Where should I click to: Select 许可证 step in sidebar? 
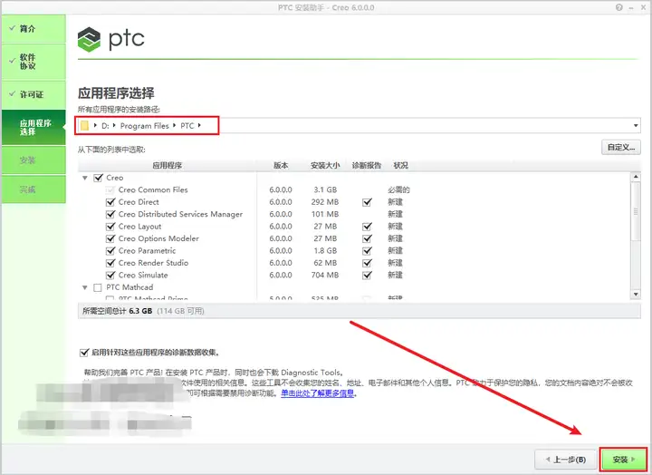(34, 94)
